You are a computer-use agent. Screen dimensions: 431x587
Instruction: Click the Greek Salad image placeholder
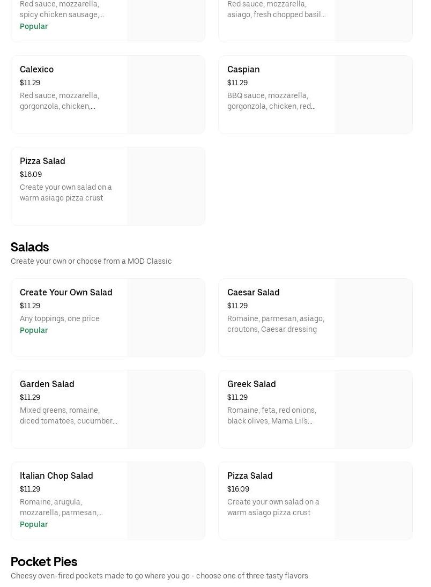(373, 410)
